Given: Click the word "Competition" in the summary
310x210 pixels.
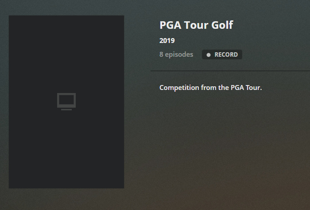Looking at the screenshot, I should tap(179, 87).
